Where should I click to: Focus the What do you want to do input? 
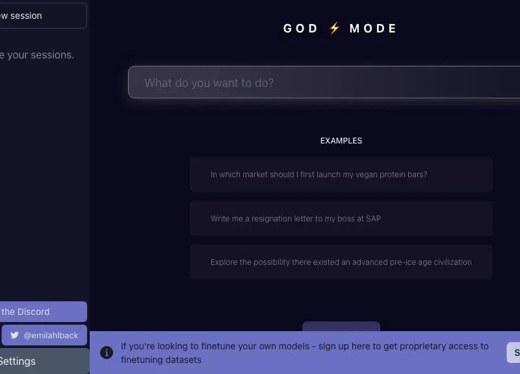click(x=325, y=82)
